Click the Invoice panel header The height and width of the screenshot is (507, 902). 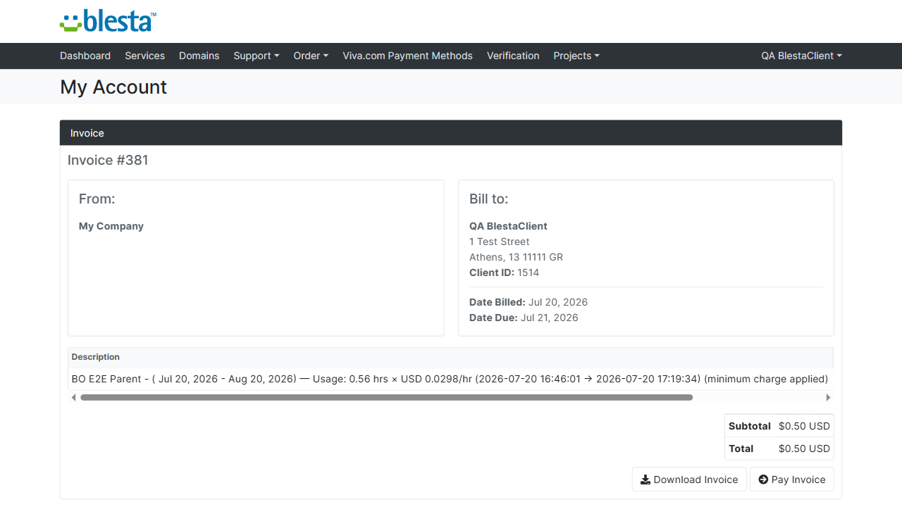tap(451, 133)
